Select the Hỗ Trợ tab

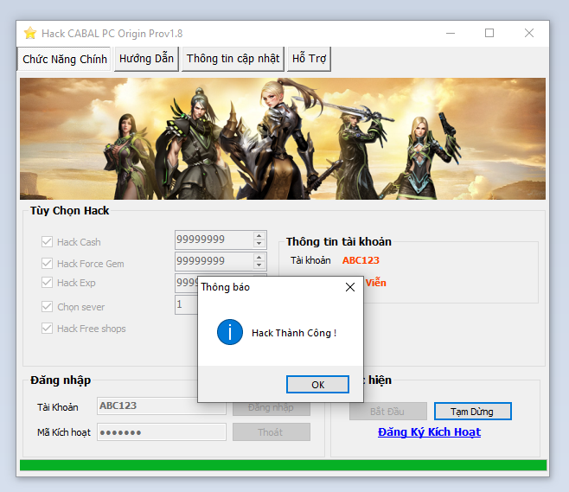[309, 59]
